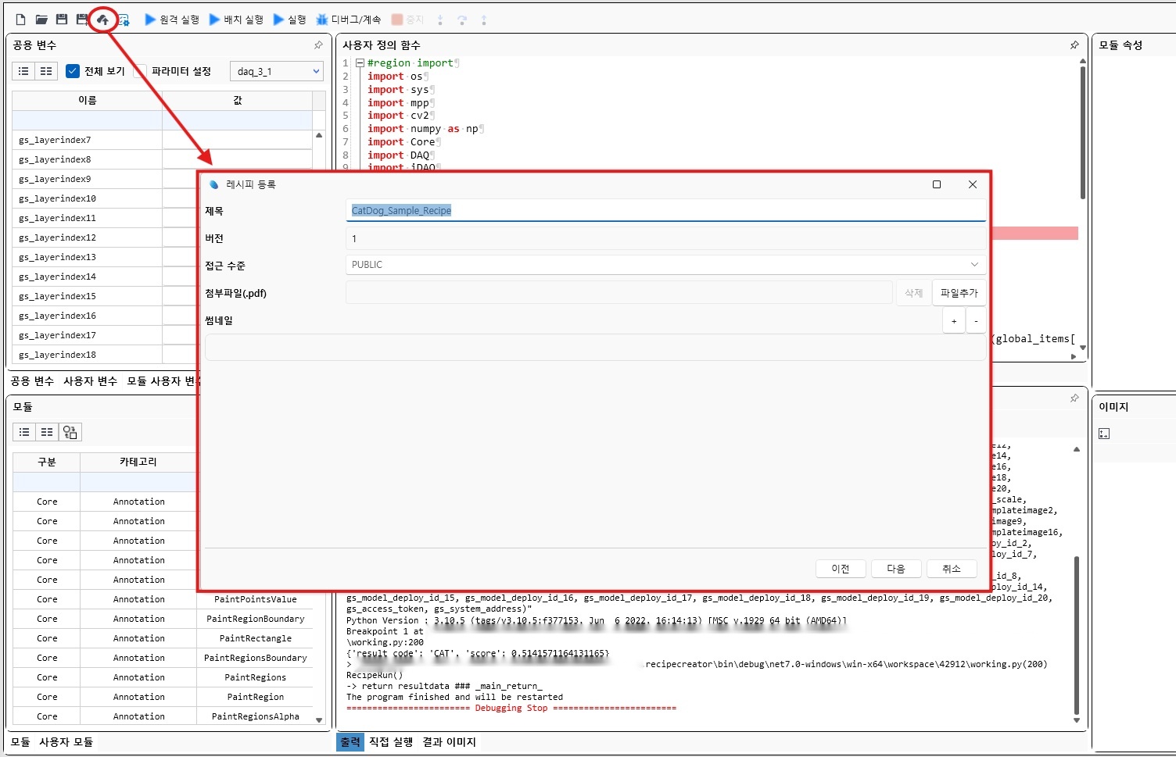Image resolution: width=1176 pixels, height=757 pixels.
Task: Click the image panel icon under 이미지
Action: click(x=1104, y=434)
